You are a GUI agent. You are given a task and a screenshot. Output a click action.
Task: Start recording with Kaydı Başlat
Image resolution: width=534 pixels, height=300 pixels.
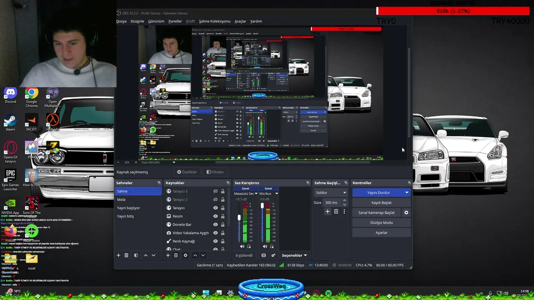coord(381,202)
